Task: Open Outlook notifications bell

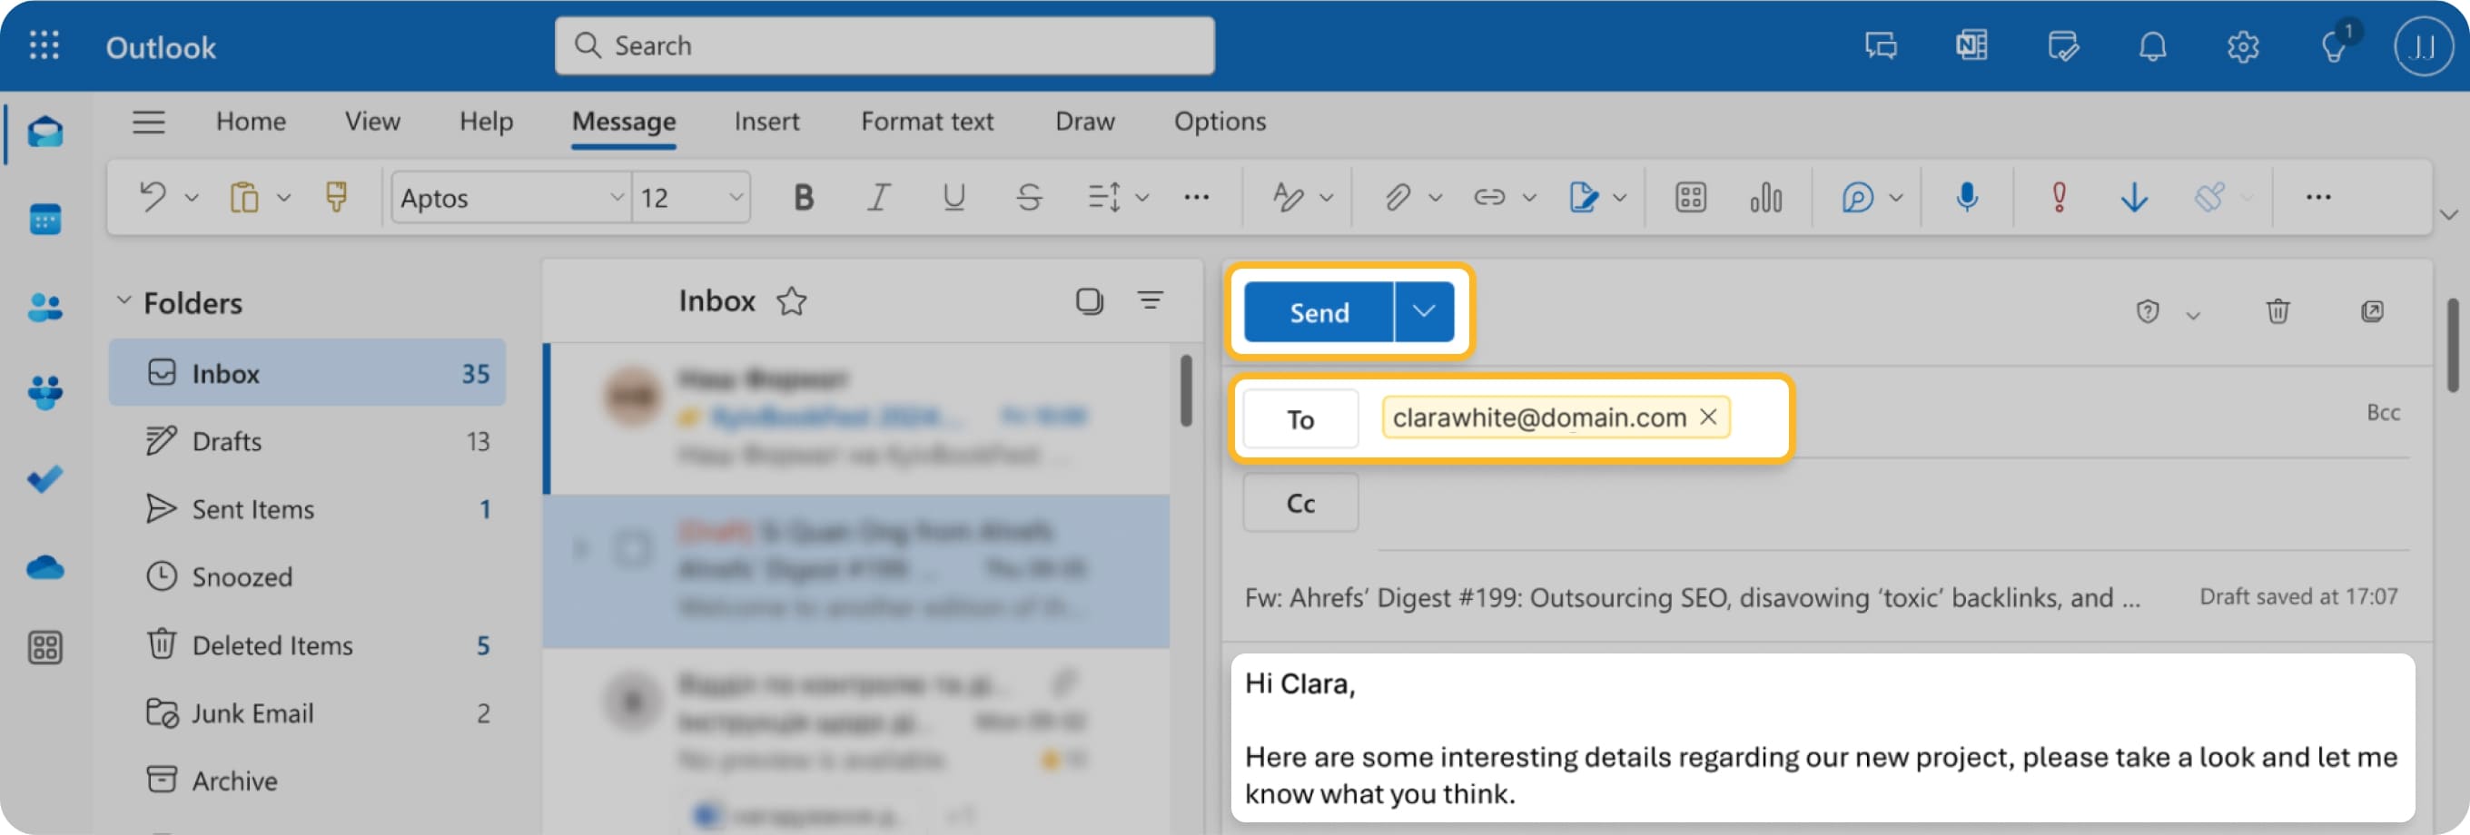Action: coord(2151,45)
